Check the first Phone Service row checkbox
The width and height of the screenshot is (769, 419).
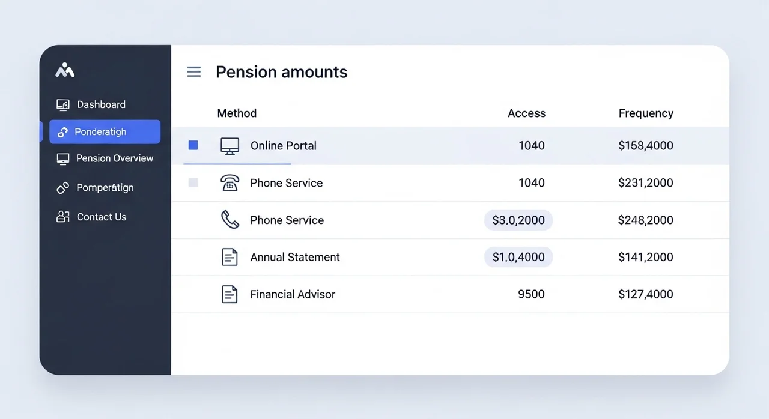click(x=193, y=182)
